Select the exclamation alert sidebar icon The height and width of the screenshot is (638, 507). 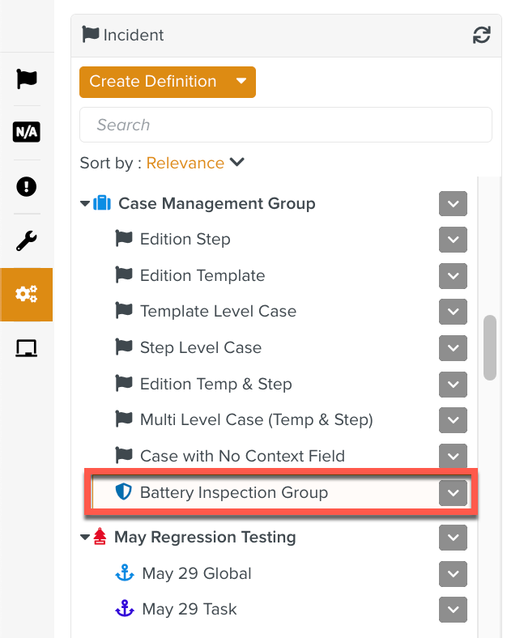pos(27,186)
